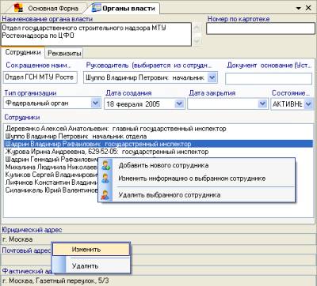Screen dimensions: 317x286
Task: Click scroll down arrow of name field
Action: 197,40
